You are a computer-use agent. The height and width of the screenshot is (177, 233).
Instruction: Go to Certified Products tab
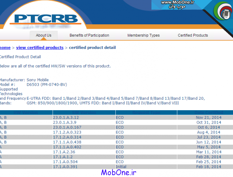(193, 36)
